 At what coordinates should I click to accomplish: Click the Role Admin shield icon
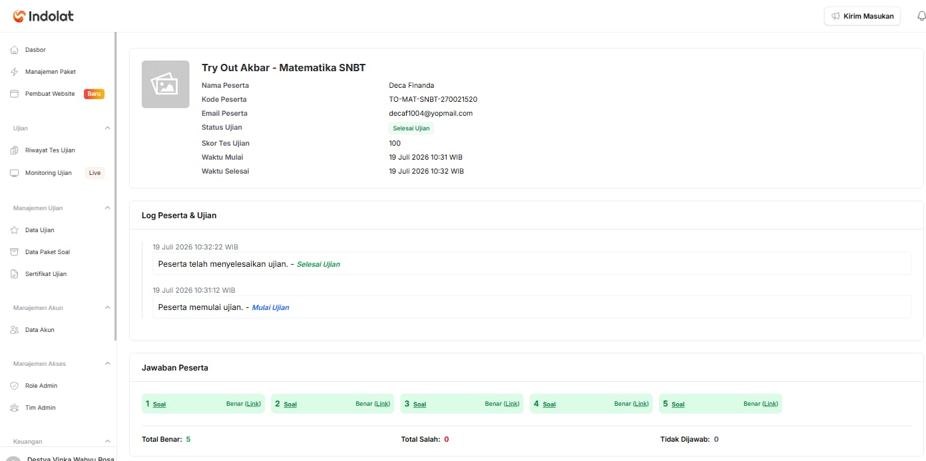[14, 386]
